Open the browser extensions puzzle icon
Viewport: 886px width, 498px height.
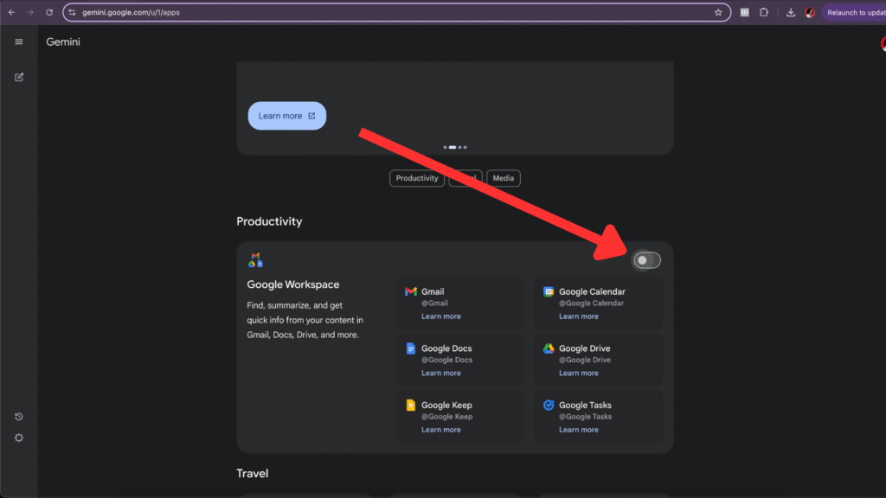764,12
